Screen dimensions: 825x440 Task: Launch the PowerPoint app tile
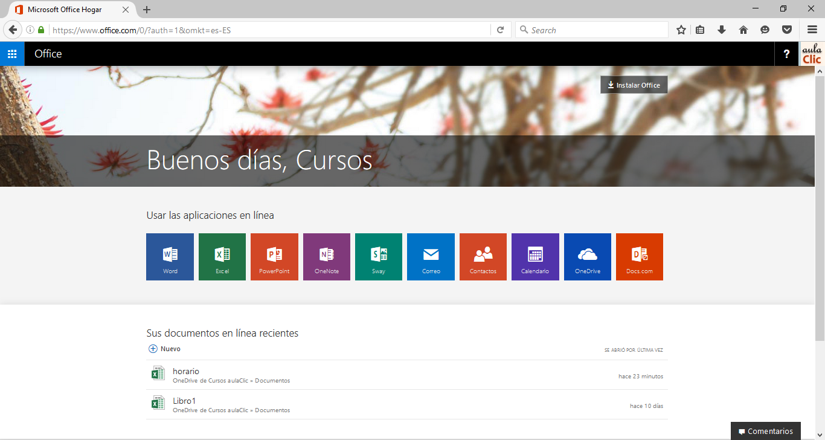[274, 257]
